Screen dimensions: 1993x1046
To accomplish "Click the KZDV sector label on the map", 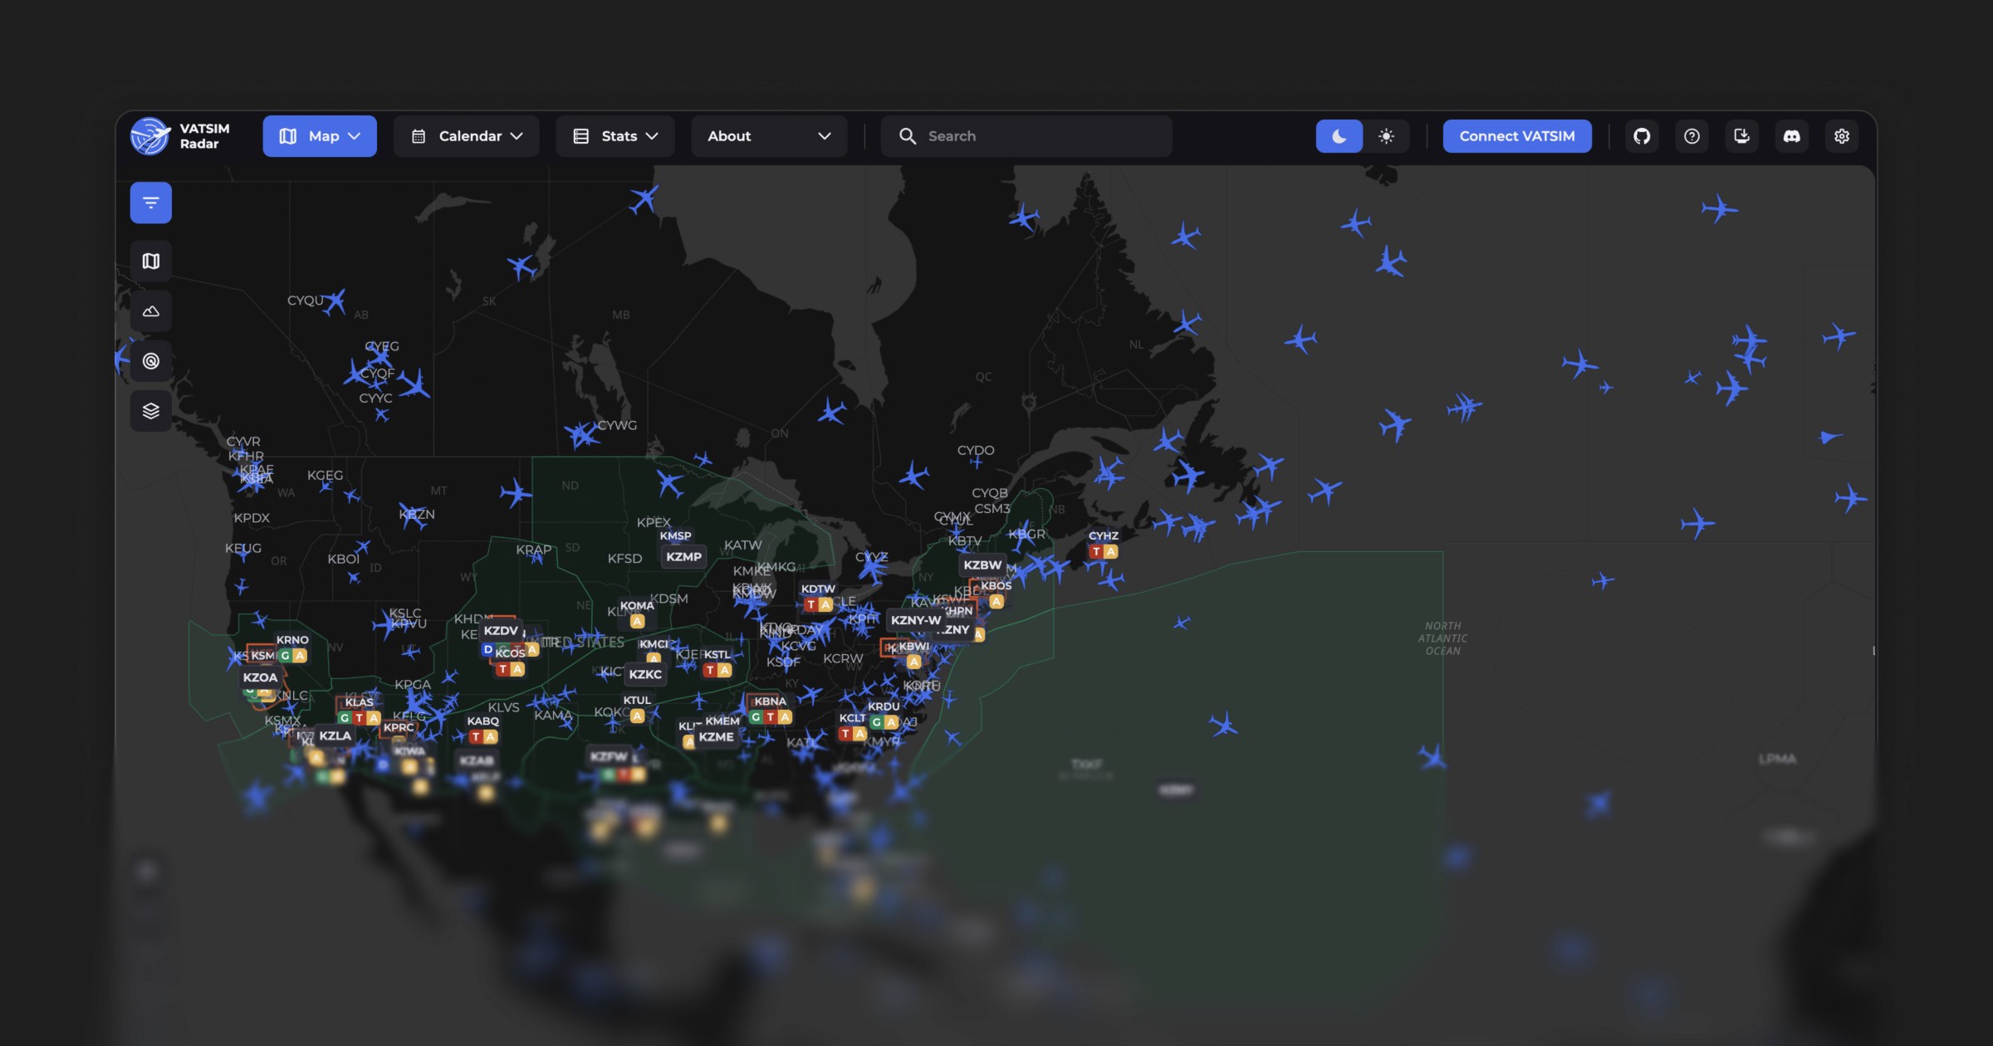I will tap(502, 630).
